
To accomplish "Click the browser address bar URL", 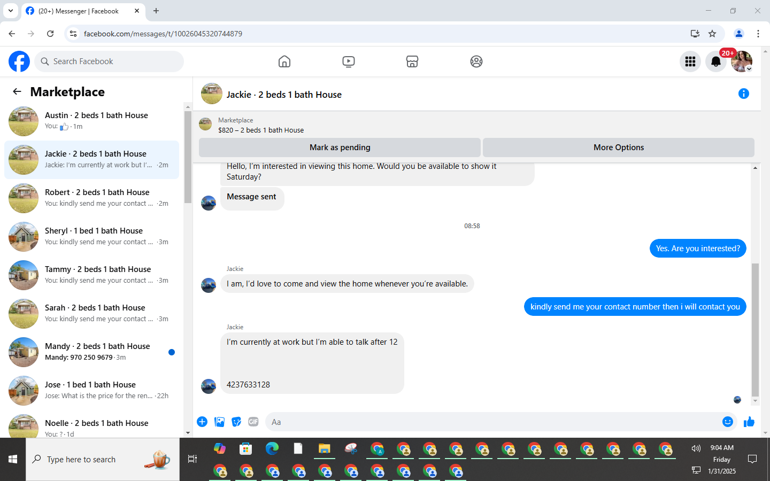I will tap(163, 34).
